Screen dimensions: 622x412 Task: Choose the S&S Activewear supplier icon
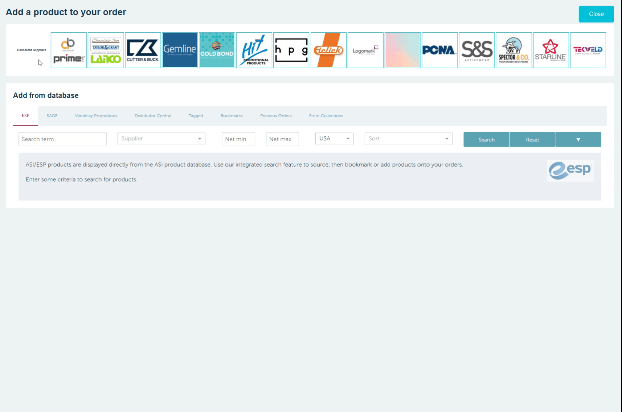(x=477, y=50)
